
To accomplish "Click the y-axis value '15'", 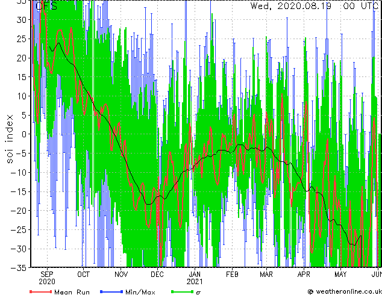I will 21,77.
